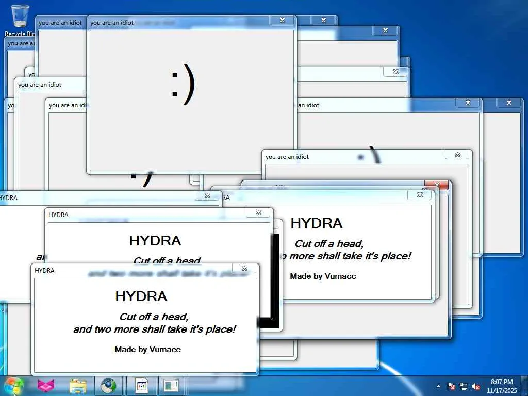528x396 pixels.
Task: Select the document-page program taskbar button
Action: coord(142,386)
